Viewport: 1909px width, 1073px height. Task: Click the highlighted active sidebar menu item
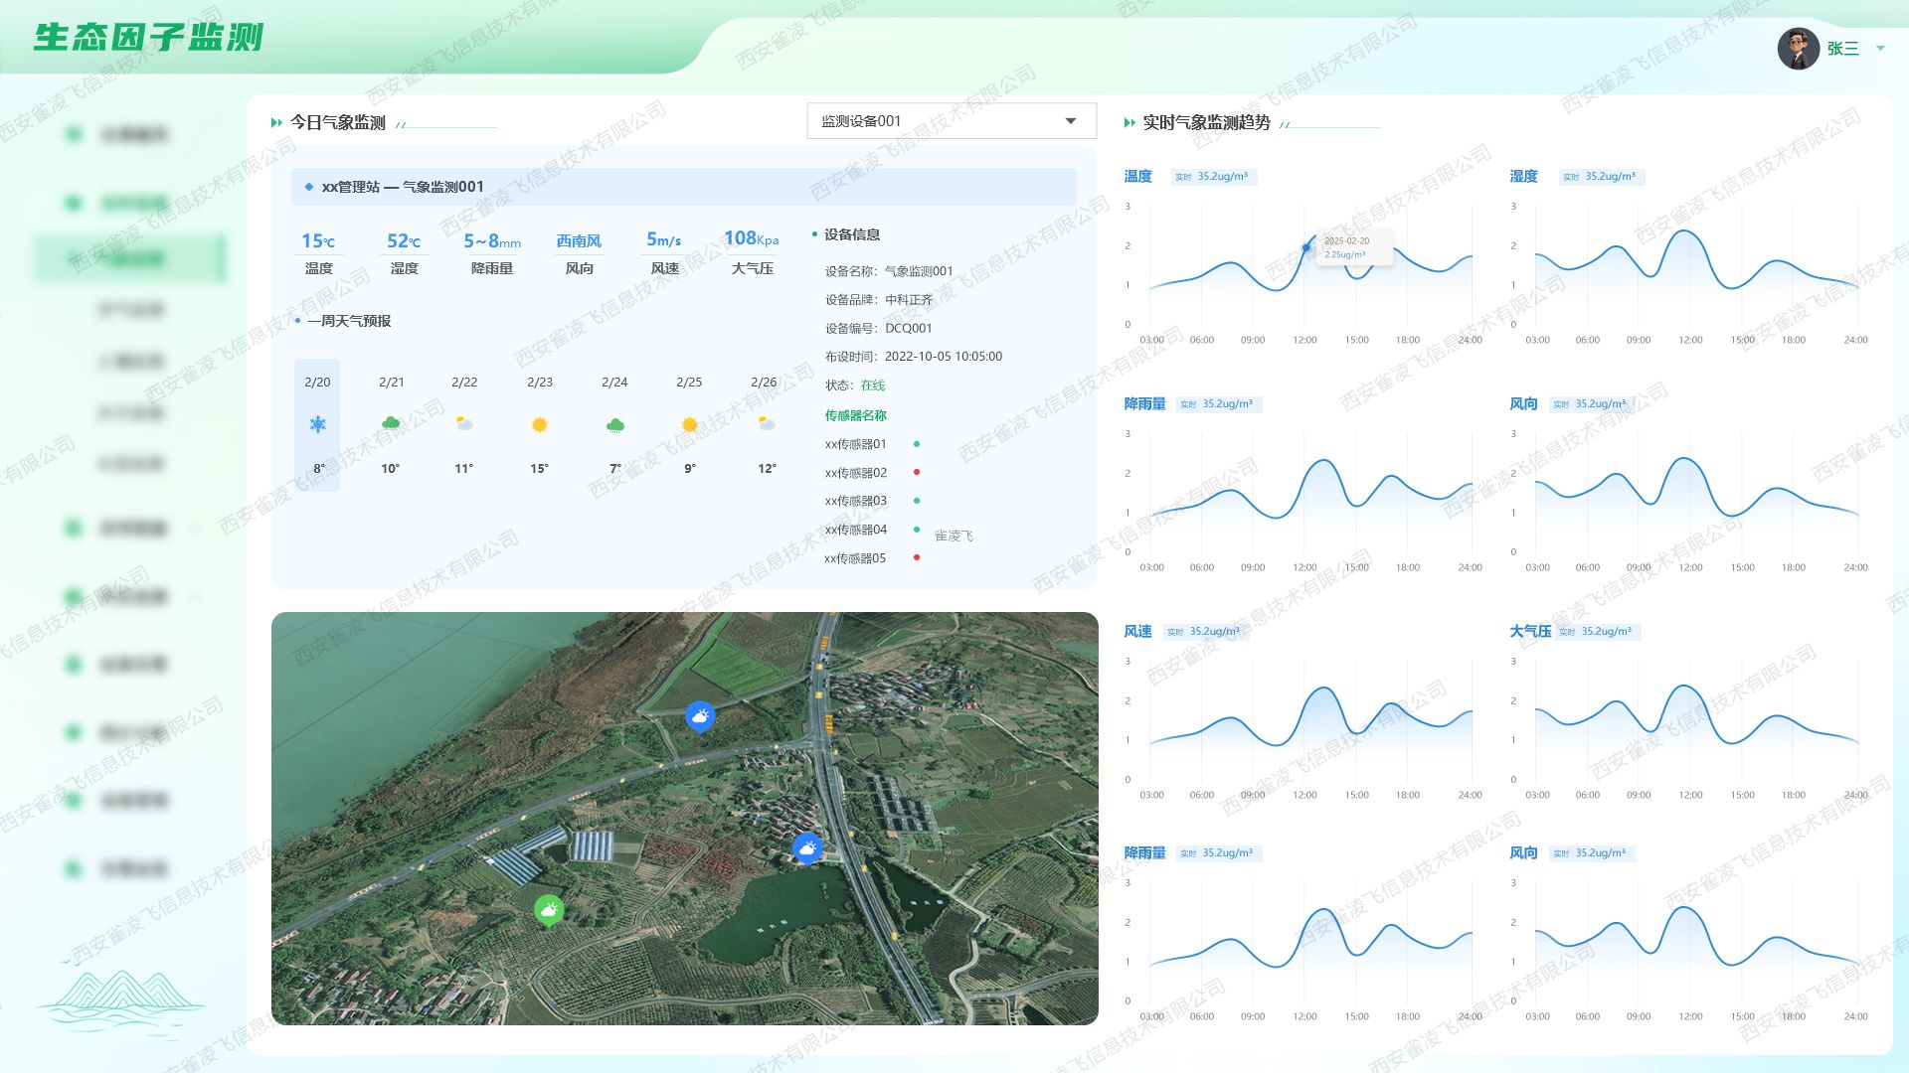[130, 259]
